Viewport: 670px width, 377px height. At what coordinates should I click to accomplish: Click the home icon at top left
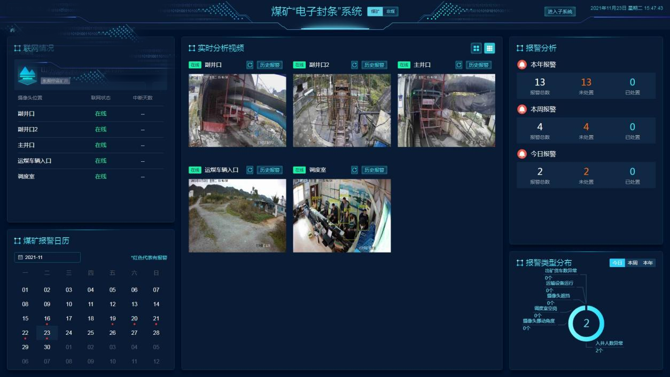[x=12, y=30]
